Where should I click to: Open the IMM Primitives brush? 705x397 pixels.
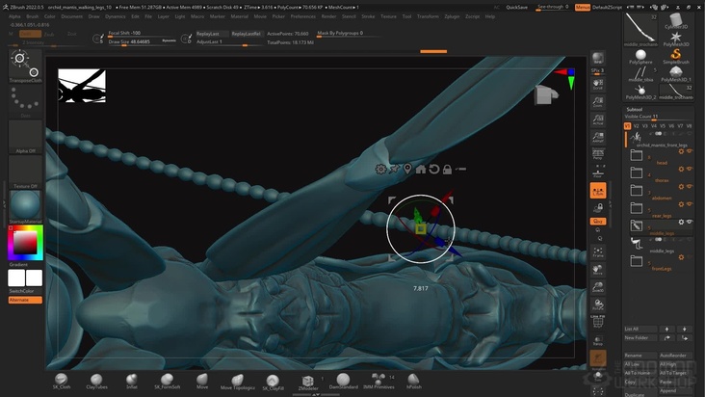click(x=378, y=380)
